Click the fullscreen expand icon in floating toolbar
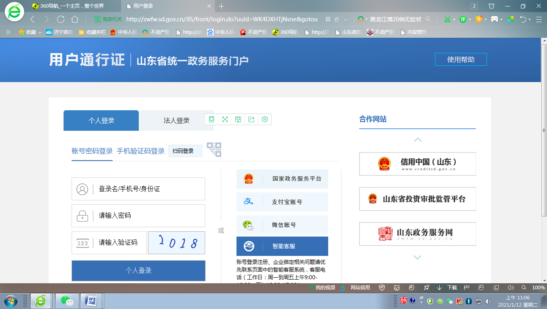The height and width of the screenshot is (309, 547). click(x=225, y=119)
